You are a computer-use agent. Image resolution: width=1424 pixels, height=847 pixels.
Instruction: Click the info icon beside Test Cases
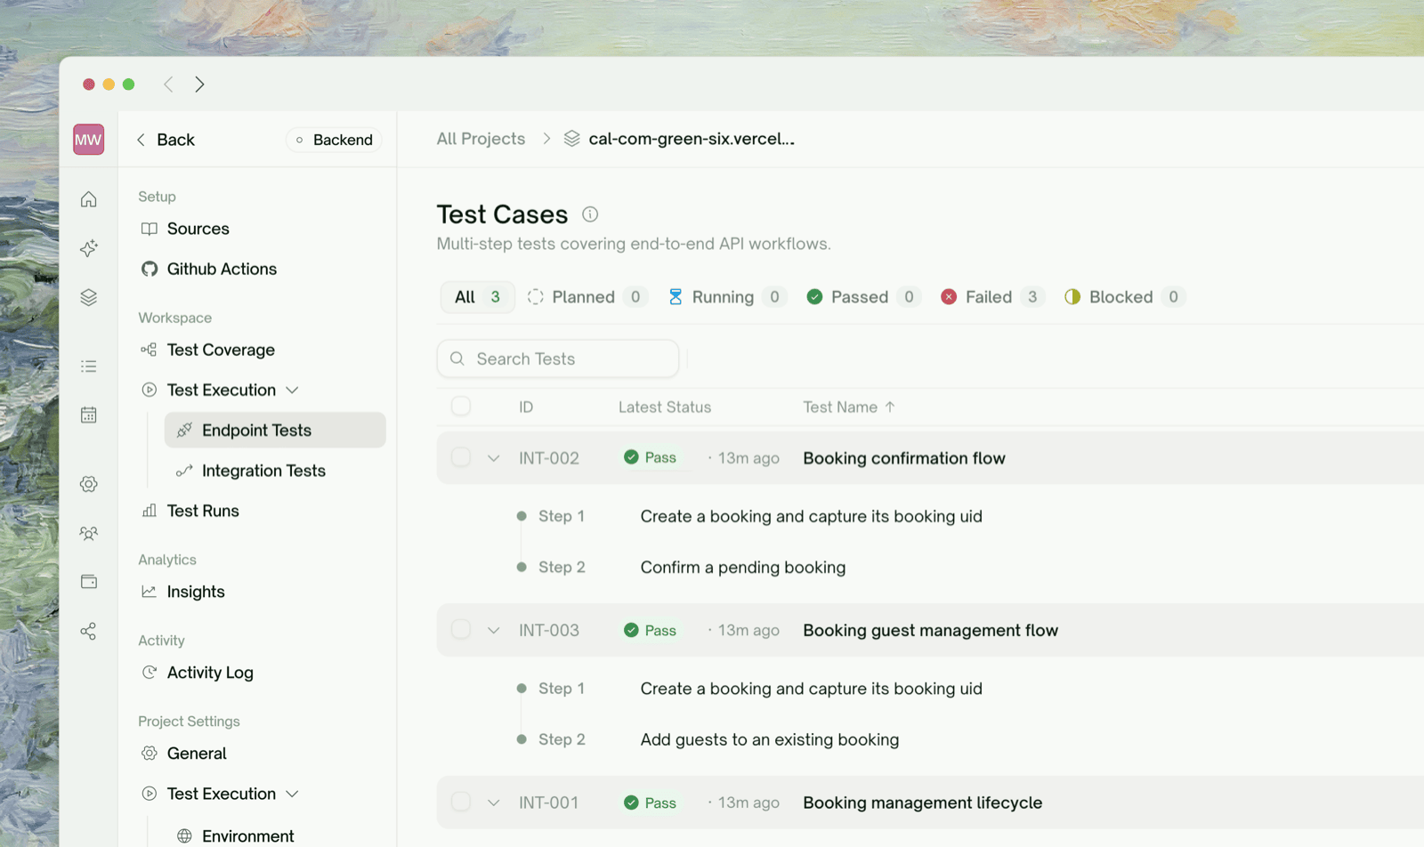590,214
